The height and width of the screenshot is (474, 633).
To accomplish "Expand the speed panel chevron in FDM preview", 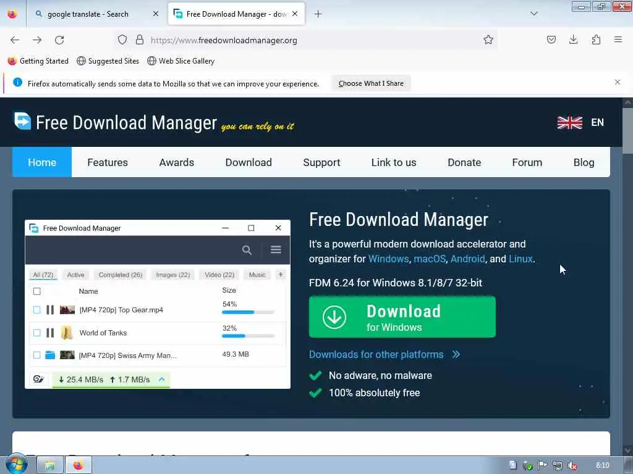I will coord(161,380).
